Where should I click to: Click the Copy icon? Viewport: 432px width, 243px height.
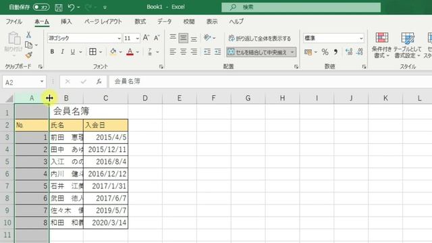[x=28, y=45]
